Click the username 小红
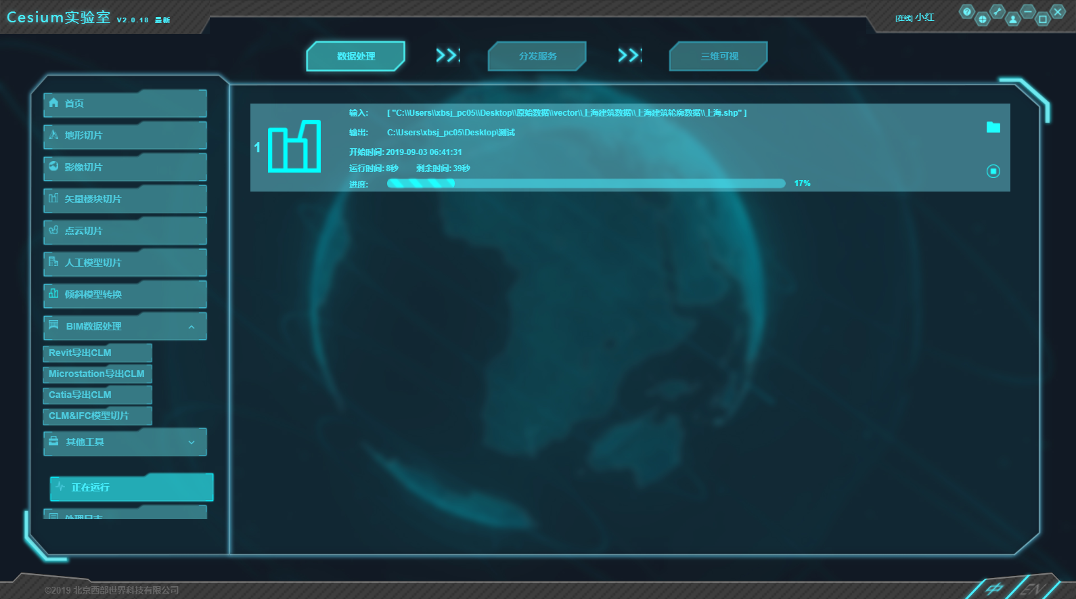This screenshot has width=1076, height=599. (x=924, y=18)
